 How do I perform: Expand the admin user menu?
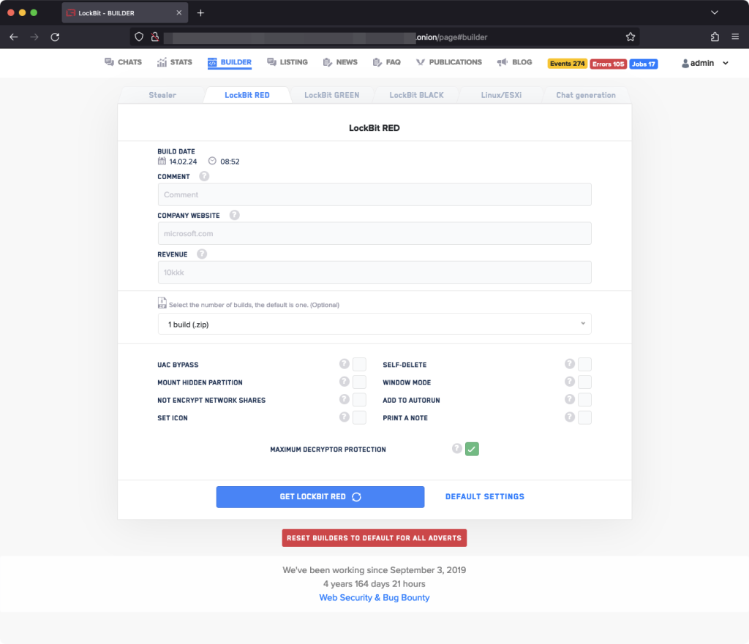click(x=705, y=64)
